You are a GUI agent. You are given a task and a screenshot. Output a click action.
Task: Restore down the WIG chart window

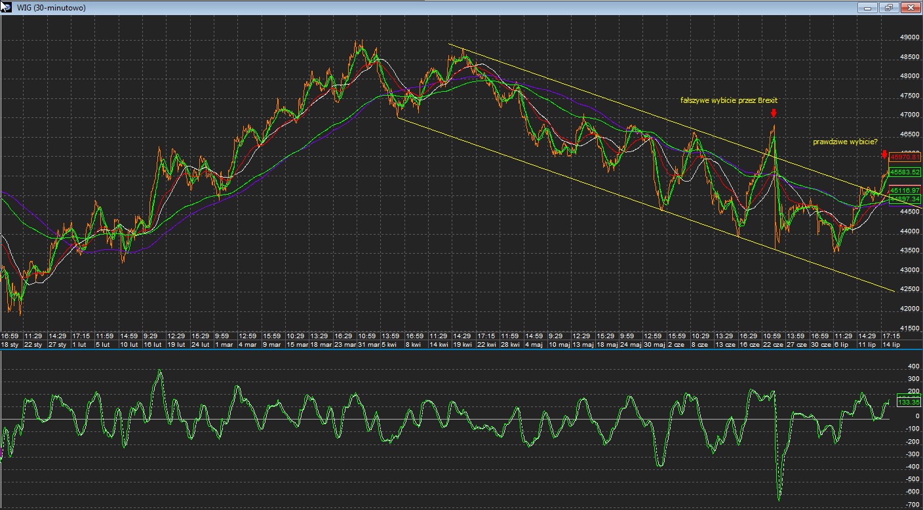[889, 8]
